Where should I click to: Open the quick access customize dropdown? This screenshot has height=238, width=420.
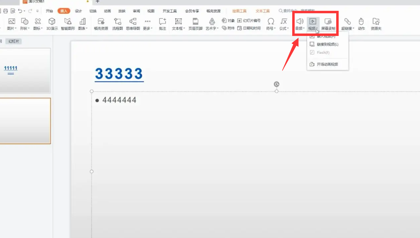[x=37, y=11]
